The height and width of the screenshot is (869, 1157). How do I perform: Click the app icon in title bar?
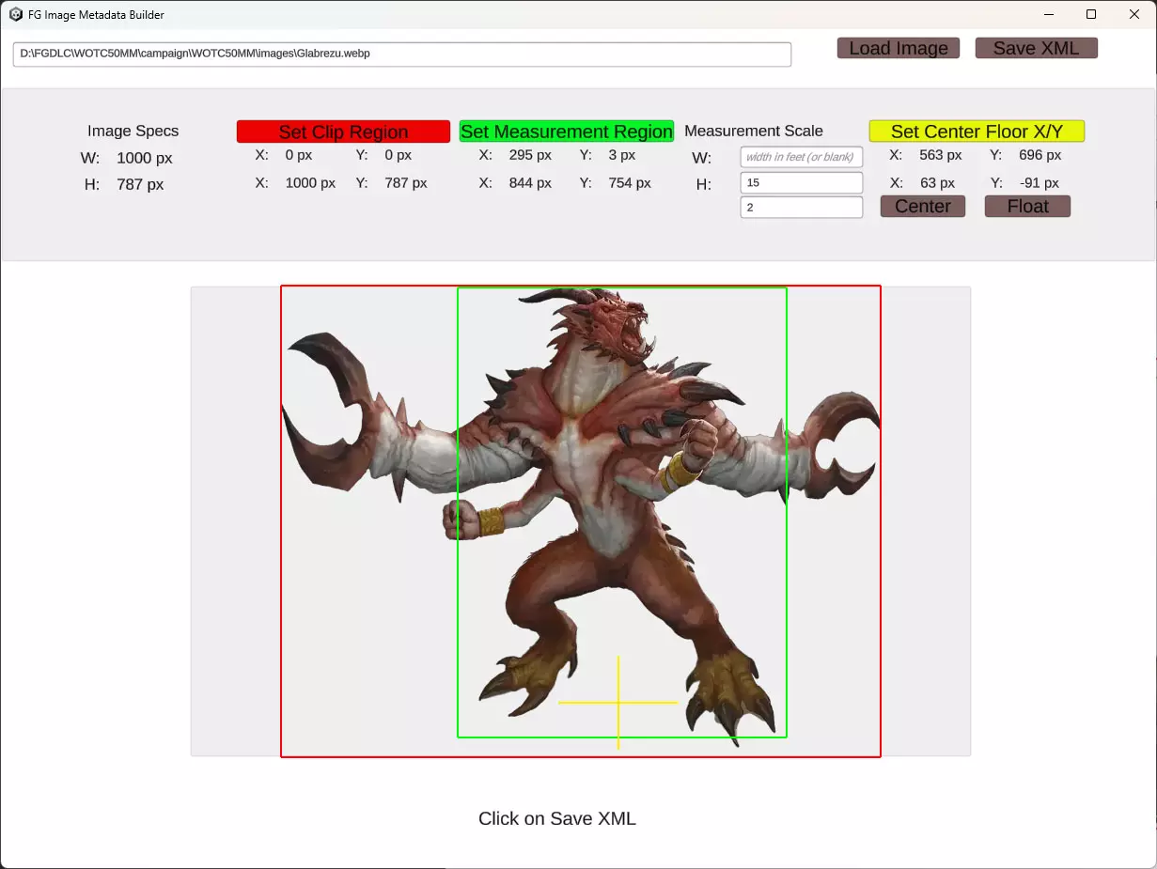click(x=16, y=15)
